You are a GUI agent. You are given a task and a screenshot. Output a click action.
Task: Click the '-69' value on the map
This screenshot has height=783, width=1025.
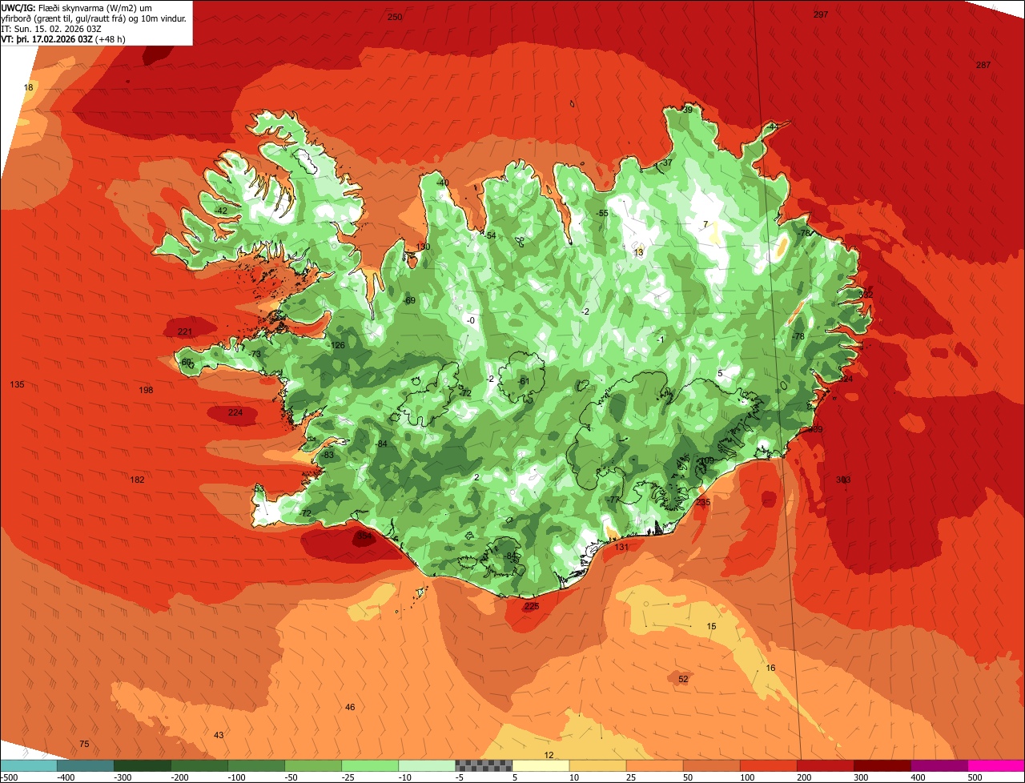409,300
